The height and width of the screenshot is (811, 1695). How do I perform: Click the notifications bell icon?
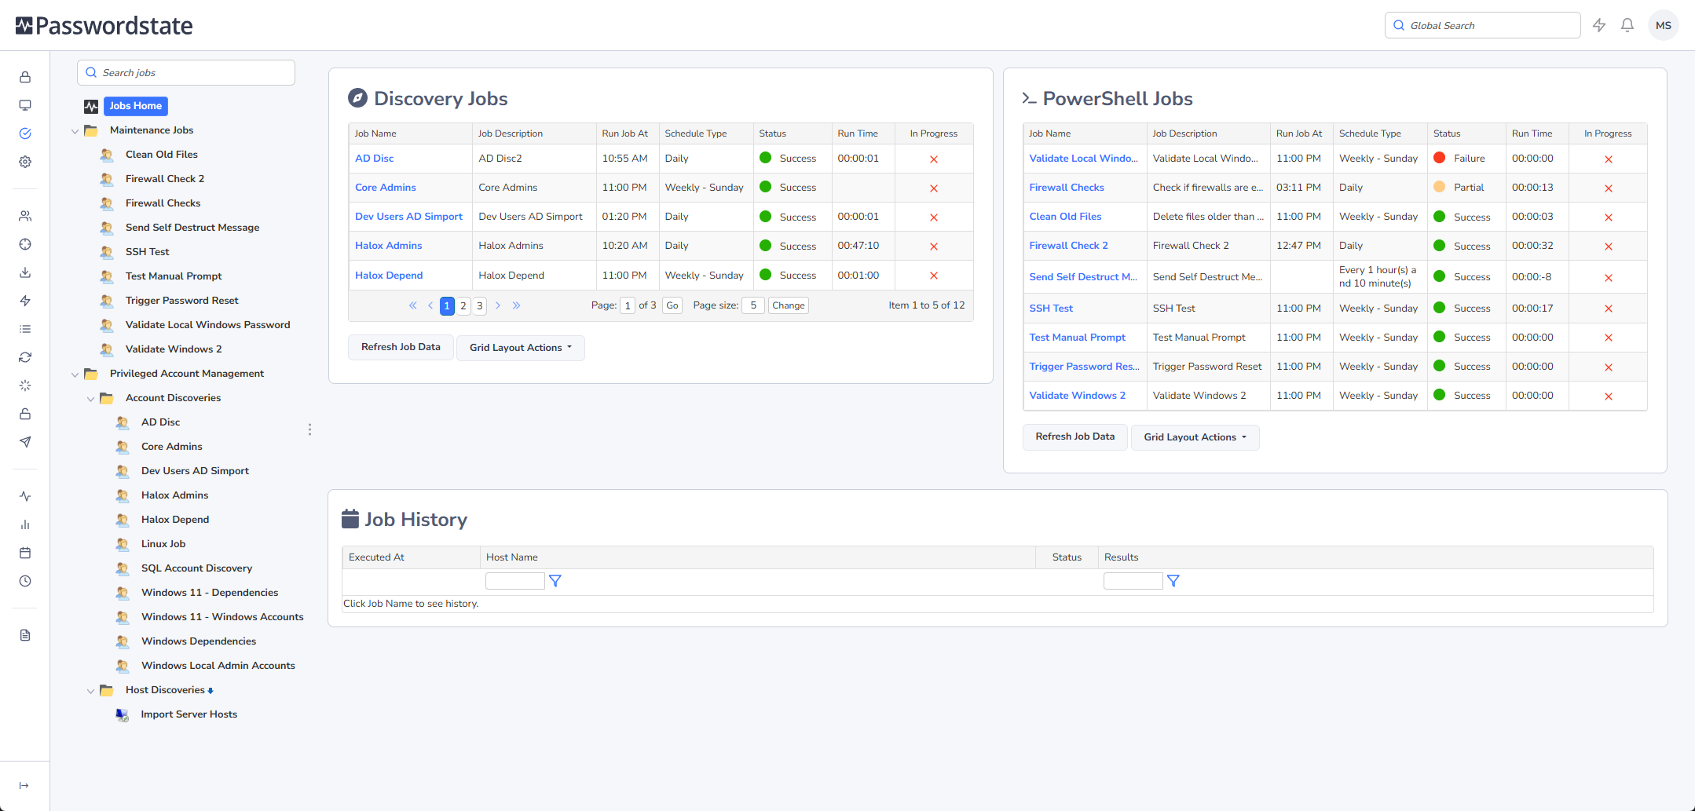coord(1627,25)
